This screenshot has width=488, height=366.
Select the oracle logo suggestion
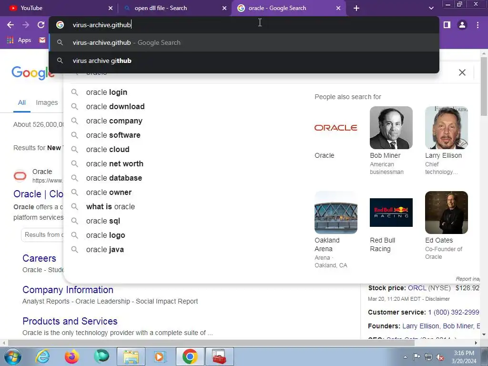[105, 235]
